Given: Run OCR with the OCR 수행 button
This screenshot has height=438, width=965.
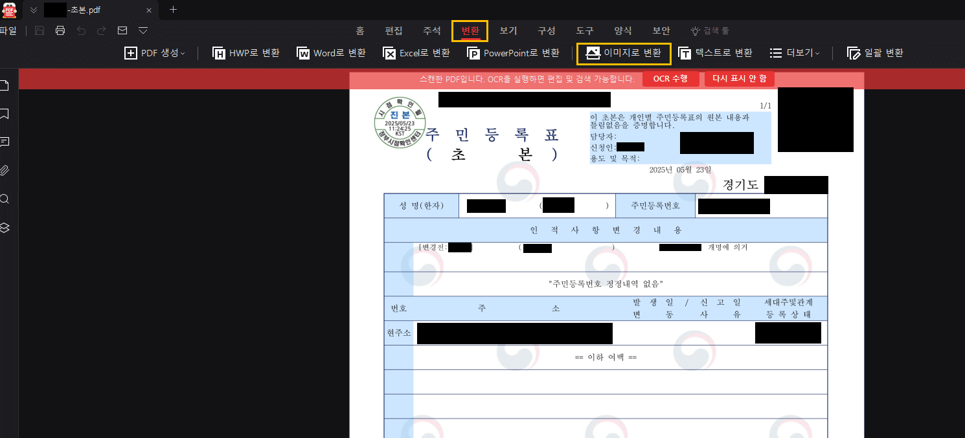Looking at the screenshot, I should click(671, 78).
